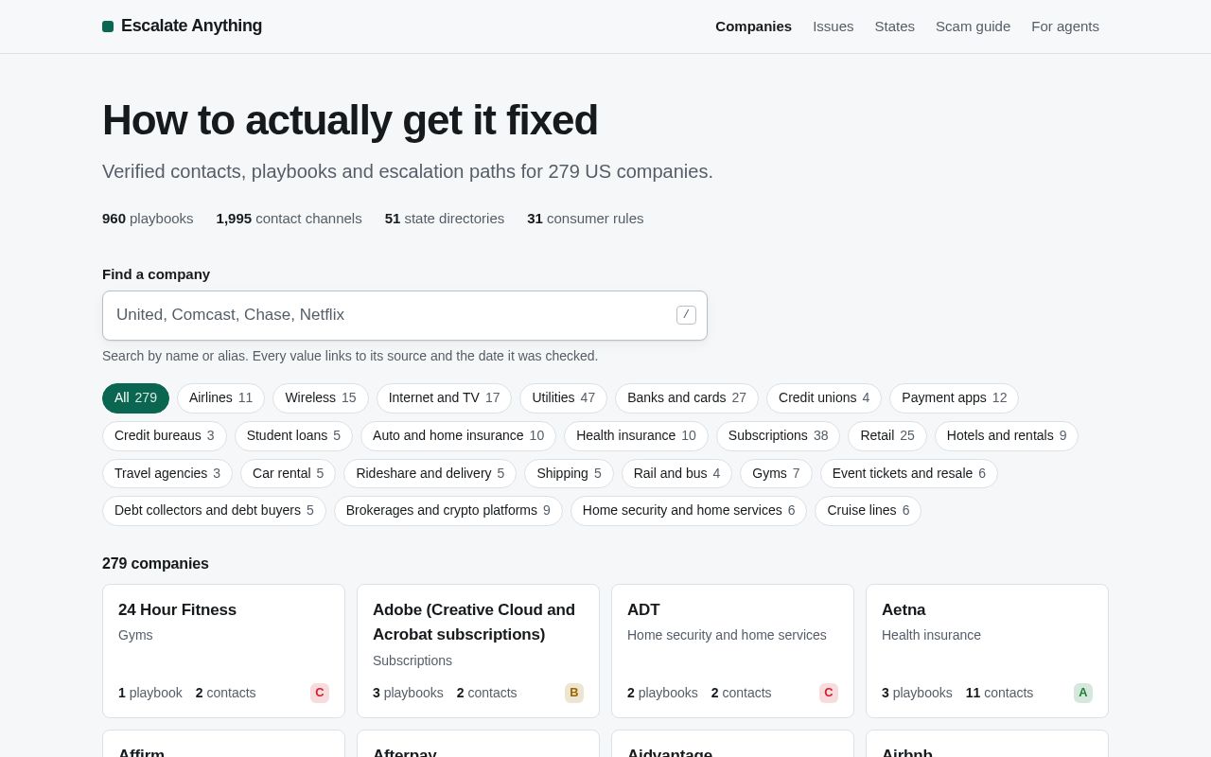Click the A grade badge on Aetna card
Image resolution: width=1211 pixels, height=757 pixels.
click(x=1083, y=693)
